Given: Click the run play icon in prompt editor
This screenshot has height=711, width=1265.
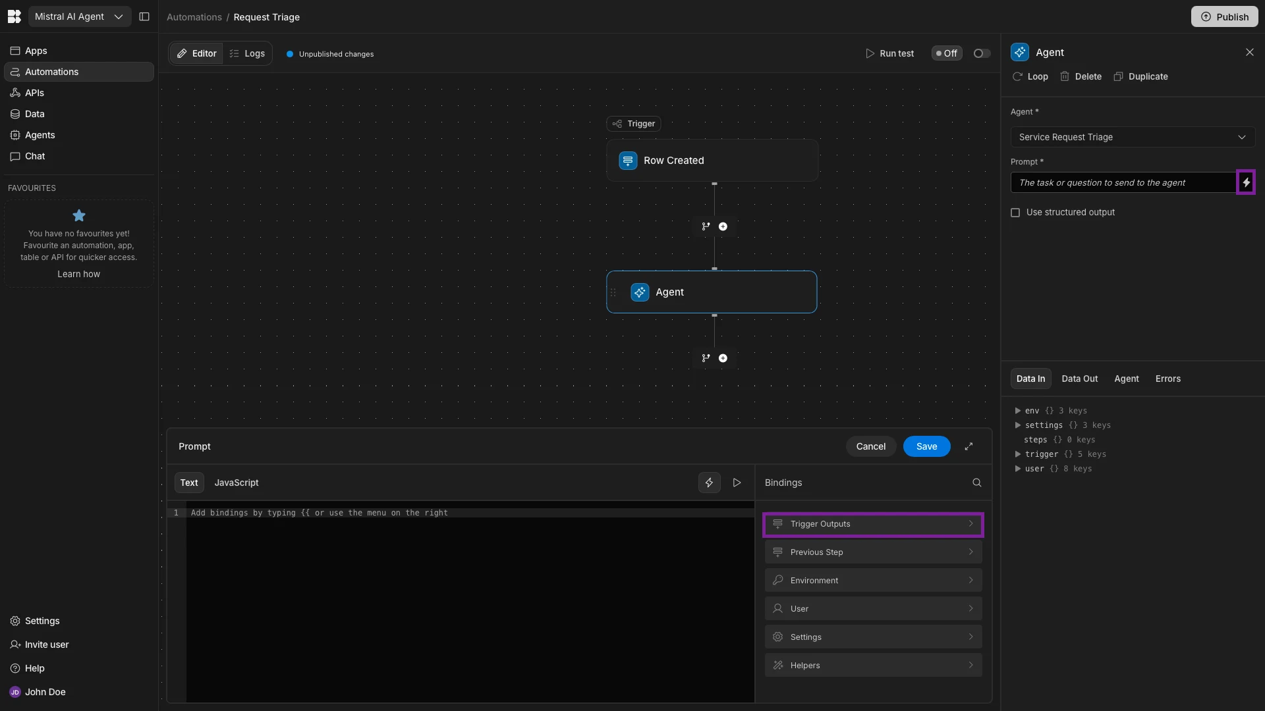Looking at the screenshot, I should pyautogui.click(x=737, y=483).
